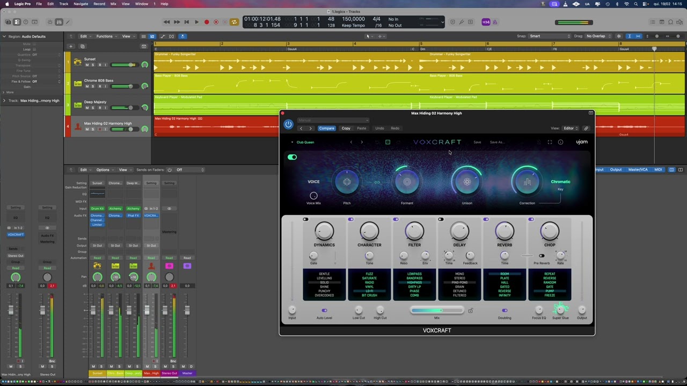Open the Voxcraft info icon
The height and width of the screenshot is (386, 687).
click(x=560, y=142)
